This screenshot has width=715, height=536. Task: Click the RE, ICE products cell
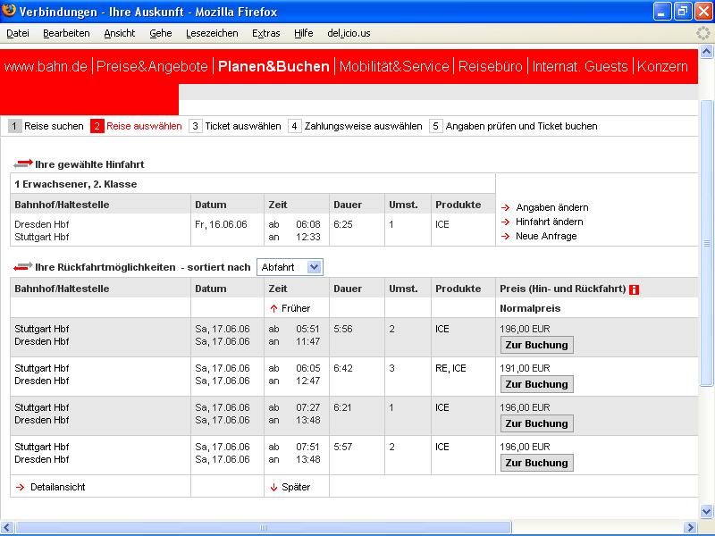(450, 368)
